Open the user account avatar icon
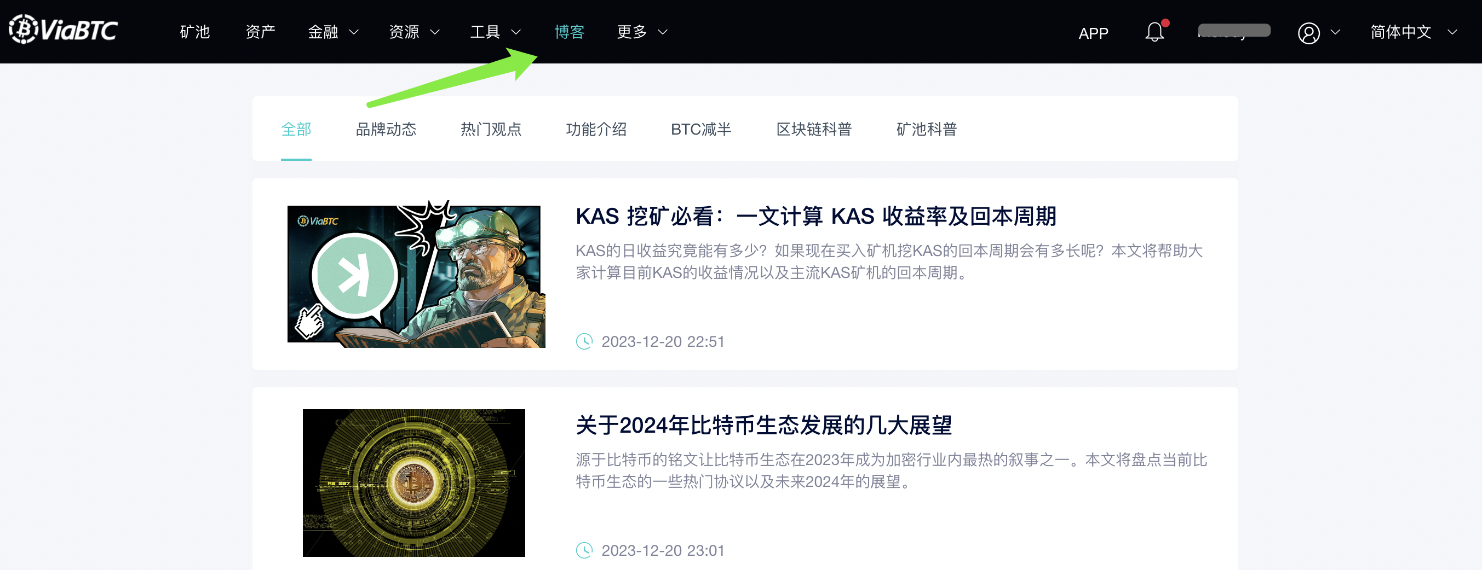 [1309, 33]
